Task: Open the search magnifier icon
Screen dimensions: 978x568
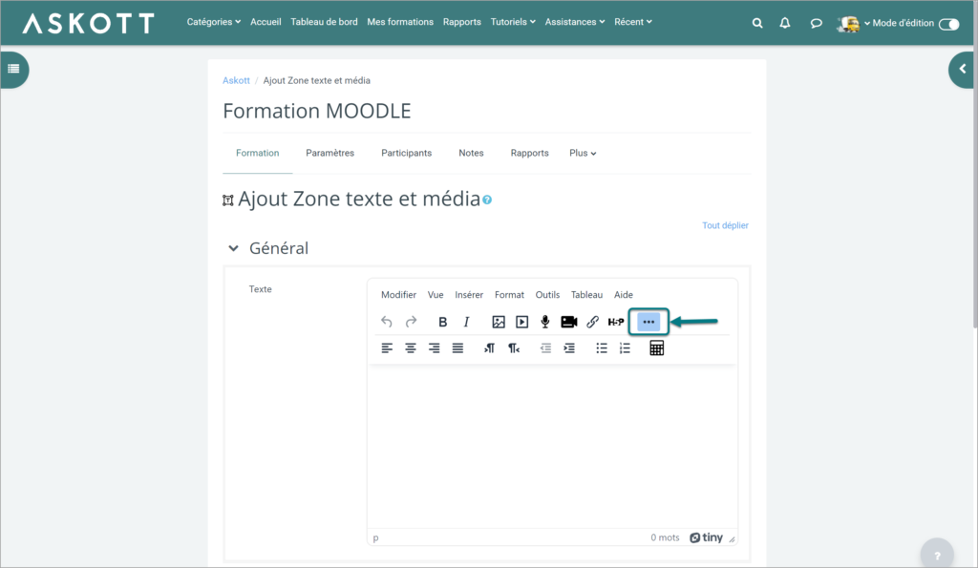Action: point(757,23)
